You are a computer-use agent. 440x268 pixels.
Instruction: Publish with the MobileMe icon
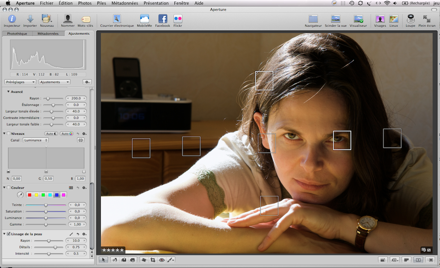point(144,21)
